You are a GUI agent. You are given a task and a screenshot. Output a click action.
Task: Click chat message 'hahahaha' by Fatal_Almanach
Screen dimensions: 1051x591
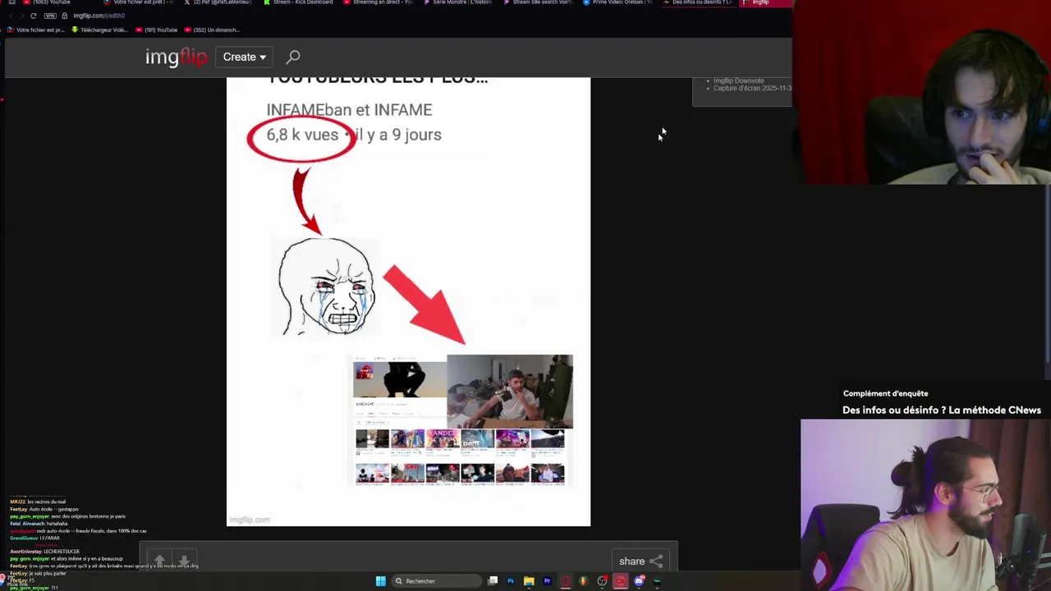click(x=57, y=524)
